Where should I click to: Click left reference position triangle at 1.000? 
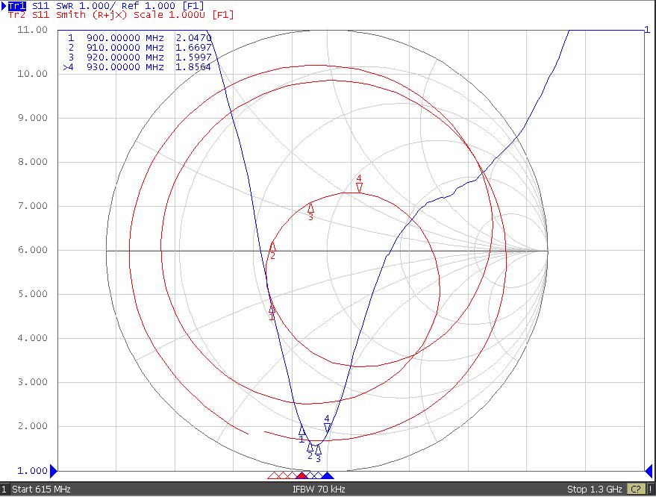53,470
